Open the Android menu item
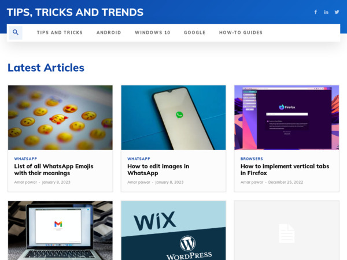 click(x=109, y=32)
